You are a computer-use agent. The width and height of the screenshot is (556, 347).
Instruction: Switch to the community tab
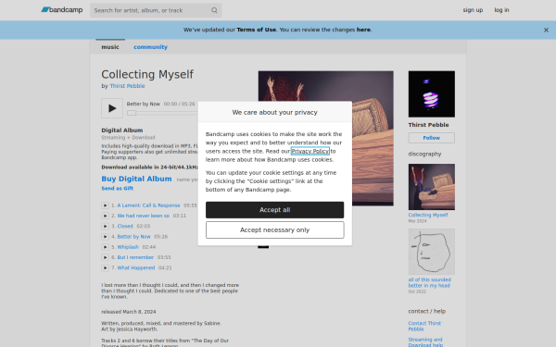(x=150, y=47)
